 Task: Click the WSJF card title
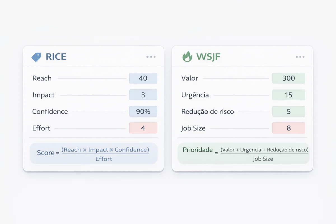tap(208, 57)
